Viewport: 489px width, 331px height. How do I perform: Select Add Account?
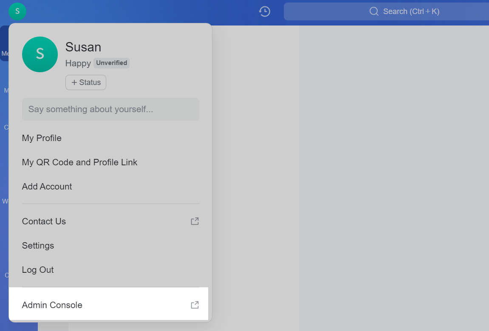(47, 187)
